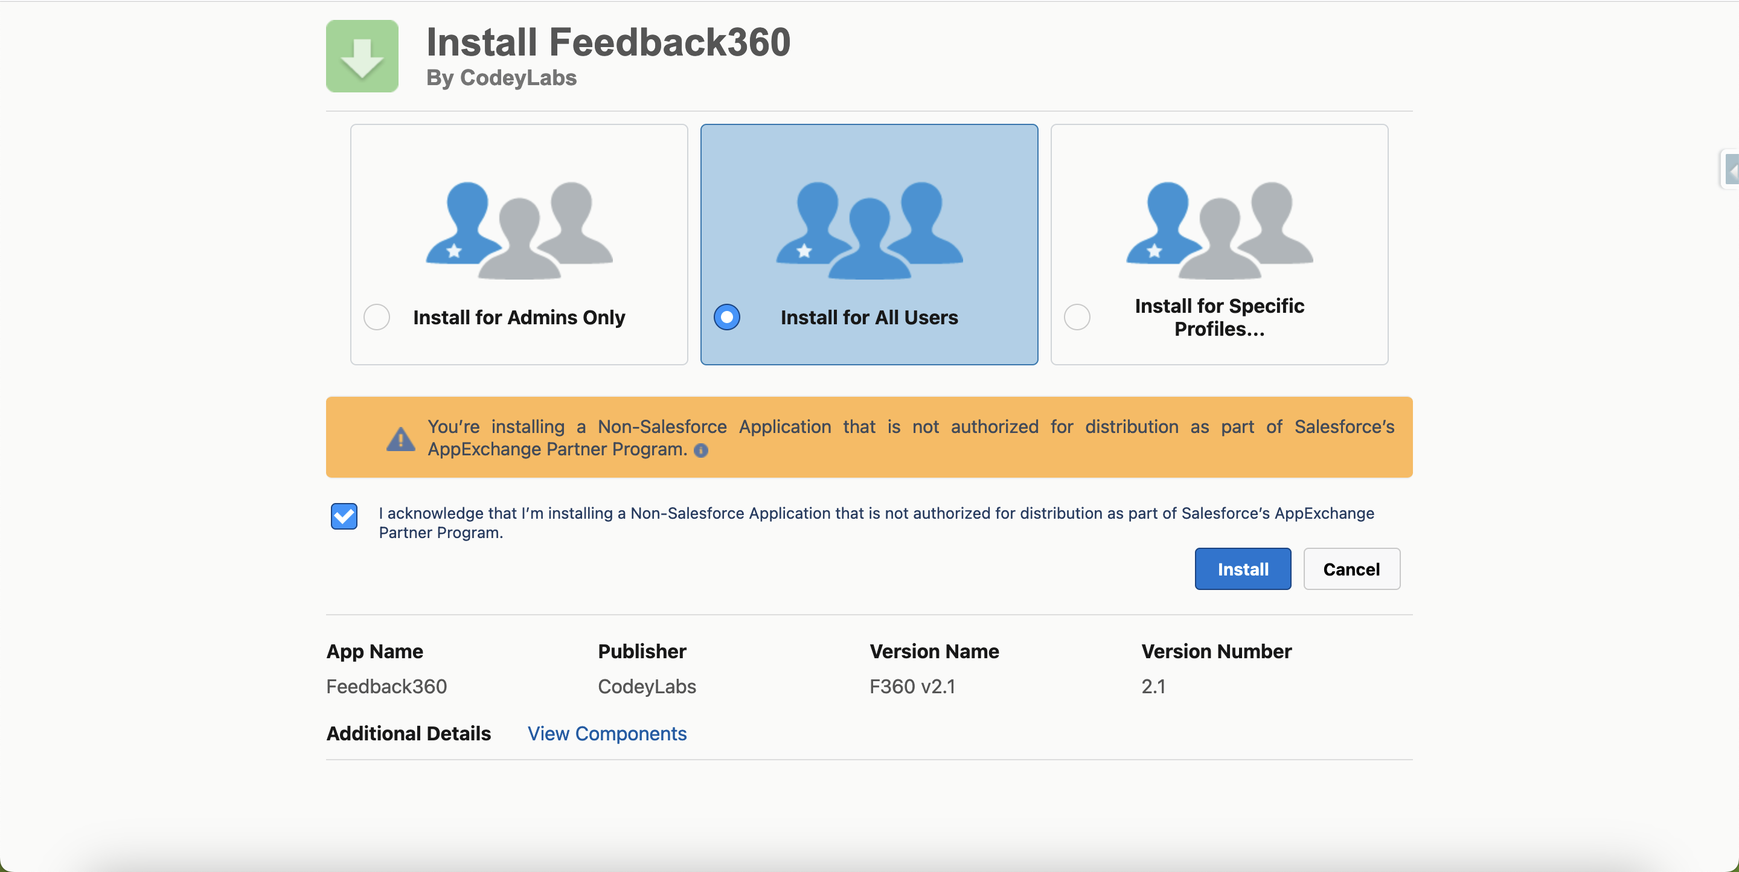The width and height of the screenshot is (1739, 872).
Task: Click the Admins Only users group icon
Action: coord(519,230)
